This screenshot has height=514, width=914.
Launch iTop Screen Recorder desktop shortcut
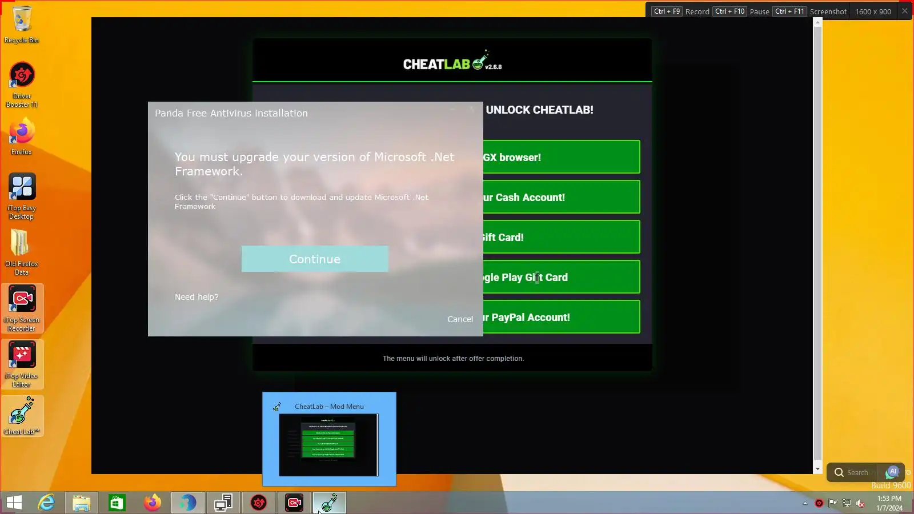click(x=22, y=308)
